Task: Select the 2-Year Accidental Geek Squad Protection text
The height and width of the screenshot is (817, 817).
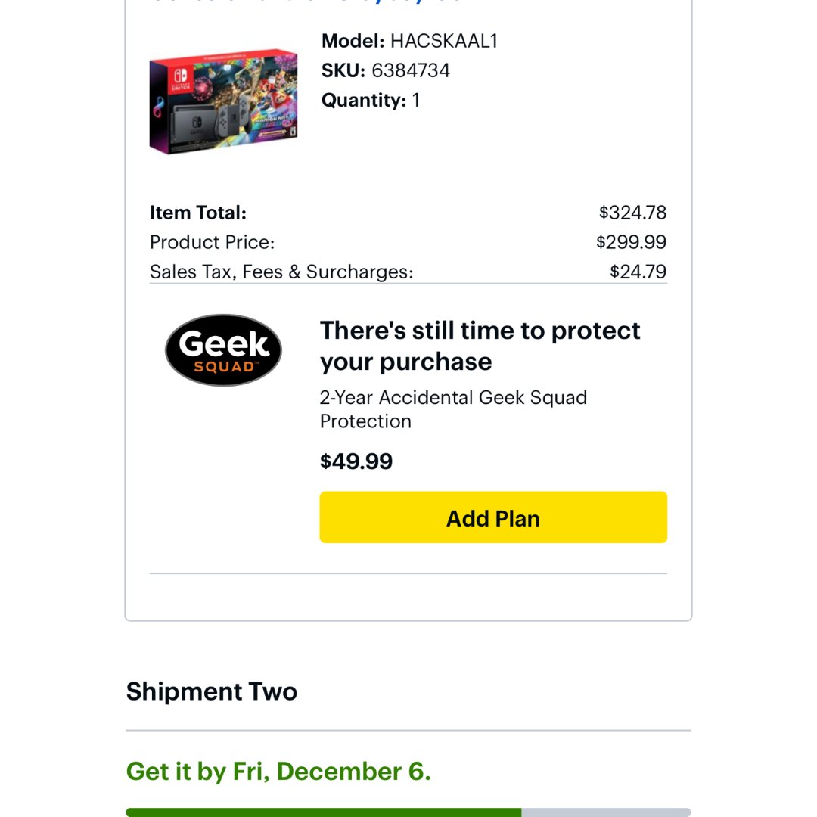Action: coord(453,409)
